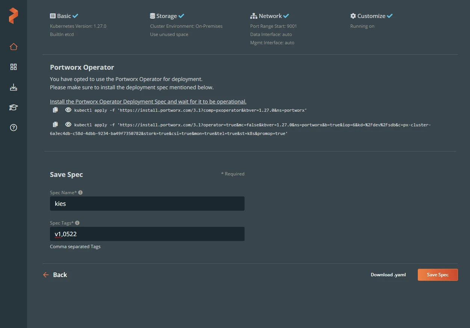Viewport: 470px width, 328px height.
Task: Select the pxoperator kubectl command text
Action: point(190,110)
